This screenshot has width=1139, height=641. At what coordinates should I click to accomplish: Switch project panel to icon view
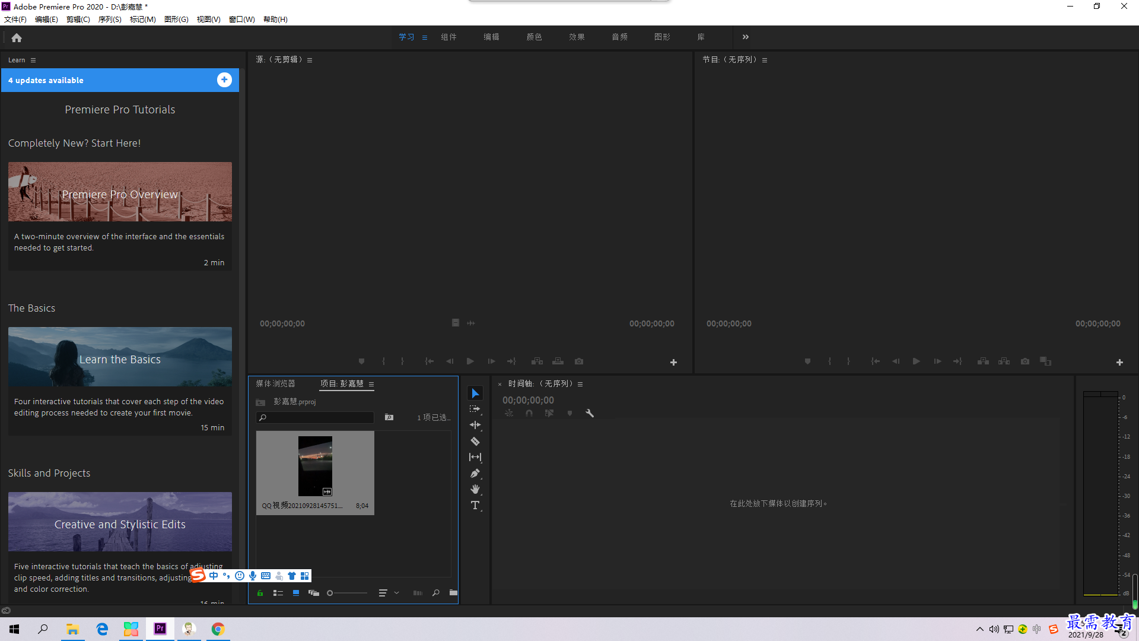[295, 593]
